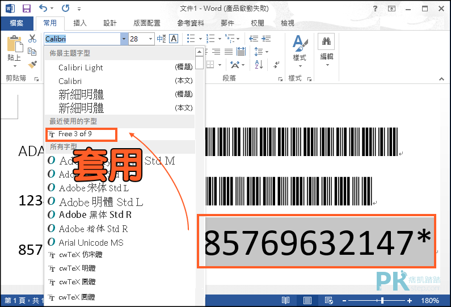Click the line spacing icon

tap(259, 52)
